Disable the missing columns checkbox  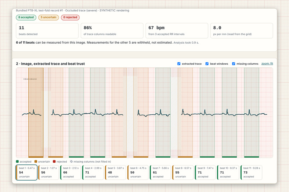point(233,64)
